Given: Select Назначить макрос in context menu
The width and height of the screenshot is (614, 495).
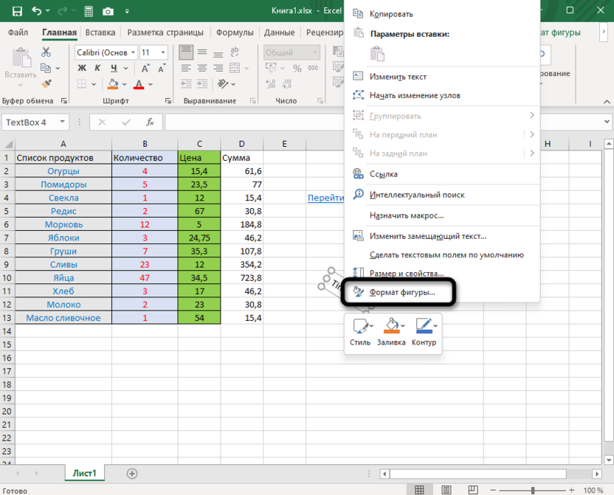Looking at the screenshot, I should tap(406, 215).
